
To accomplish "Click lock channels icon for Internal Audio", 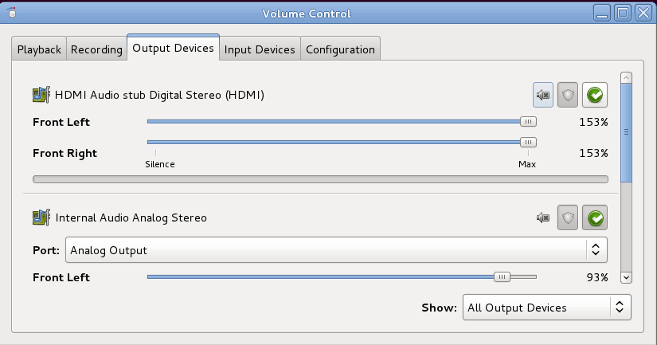I will (568, 218).
